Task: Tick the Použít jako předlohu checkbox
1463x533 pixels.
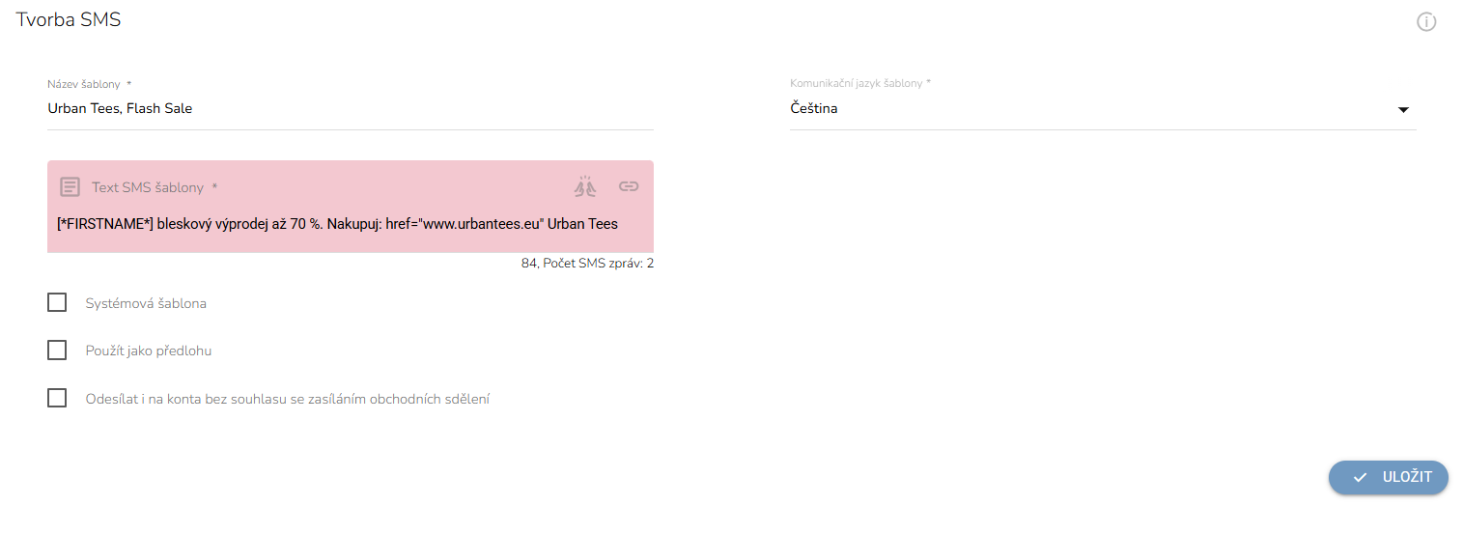Action: (x=57, y=350)
